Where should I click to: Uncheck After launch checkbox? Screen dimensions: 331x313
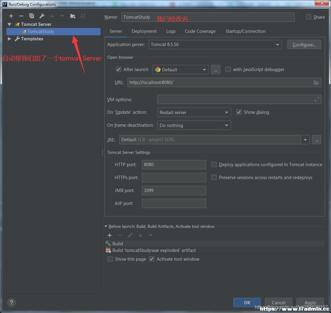pos(118,70)
